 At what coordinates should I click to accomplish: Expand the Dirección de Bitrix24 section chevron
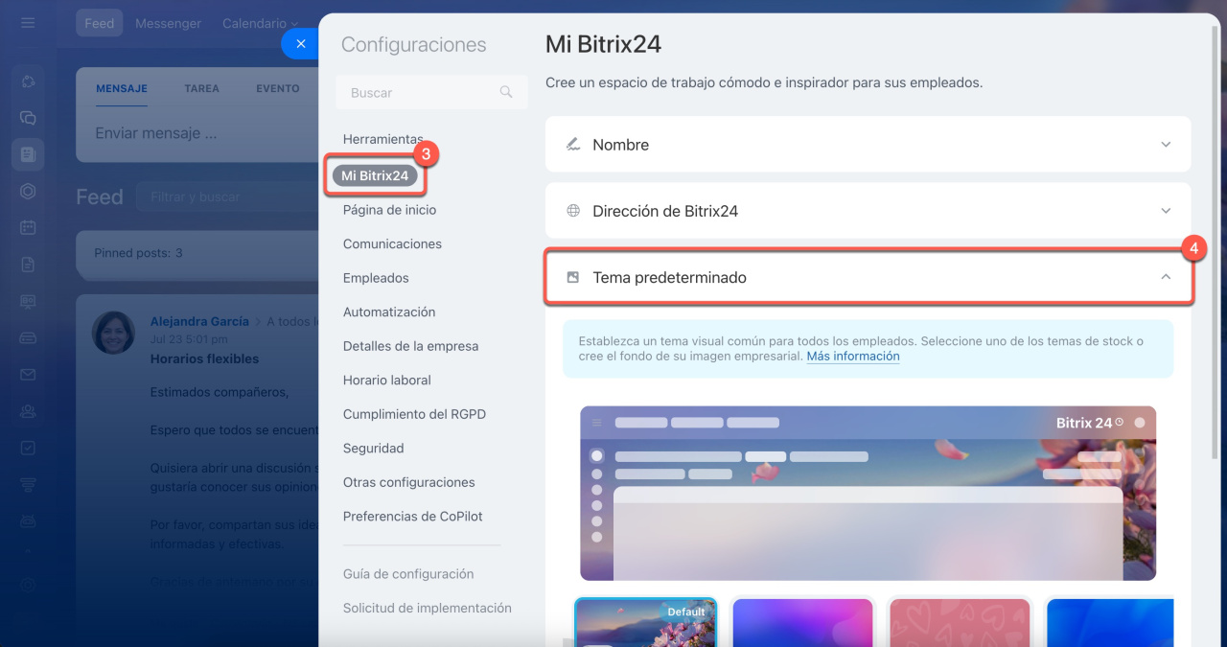coord(1166,211)
